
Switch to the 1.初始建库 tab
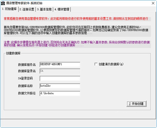point(9,9)
